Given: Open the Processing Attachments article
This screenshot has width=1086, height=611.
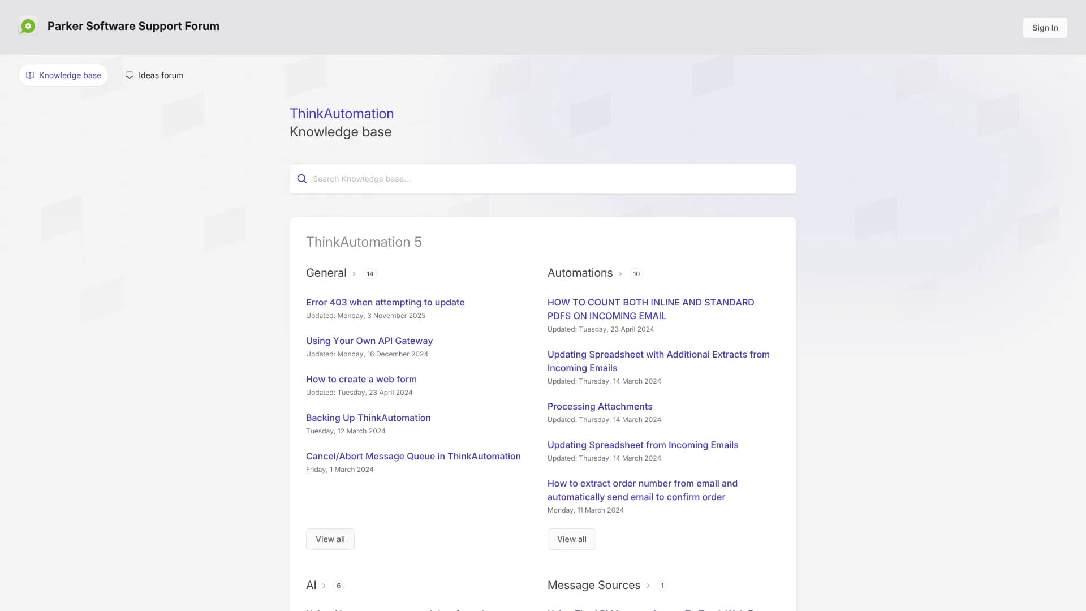Looking at the screenshot, I should tap(600, 406).
